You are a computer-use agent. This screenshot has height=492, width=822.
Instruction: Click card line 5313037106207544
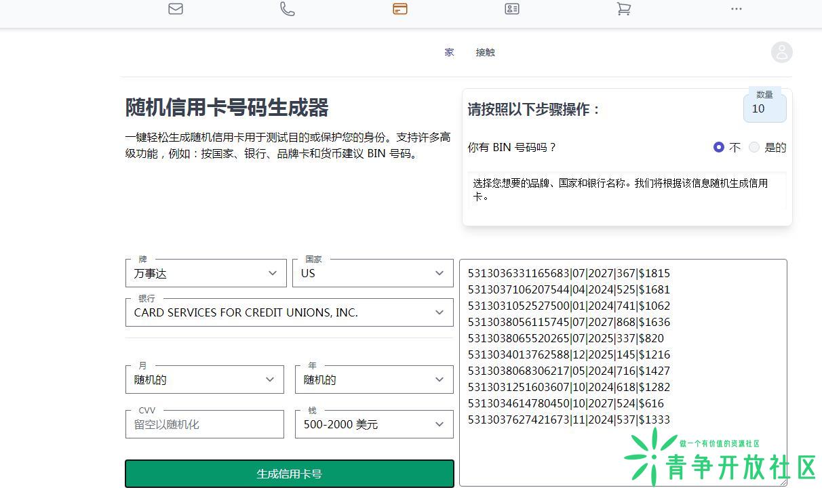click(x=569, y=289)
